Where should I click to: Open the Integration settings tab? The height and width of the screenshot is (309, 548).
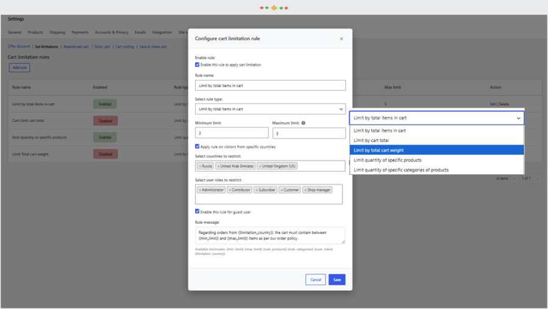pos(162,32)
